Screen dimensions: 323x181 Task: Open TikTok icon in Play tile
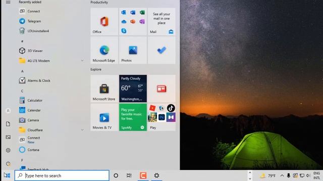coord(171,108)
